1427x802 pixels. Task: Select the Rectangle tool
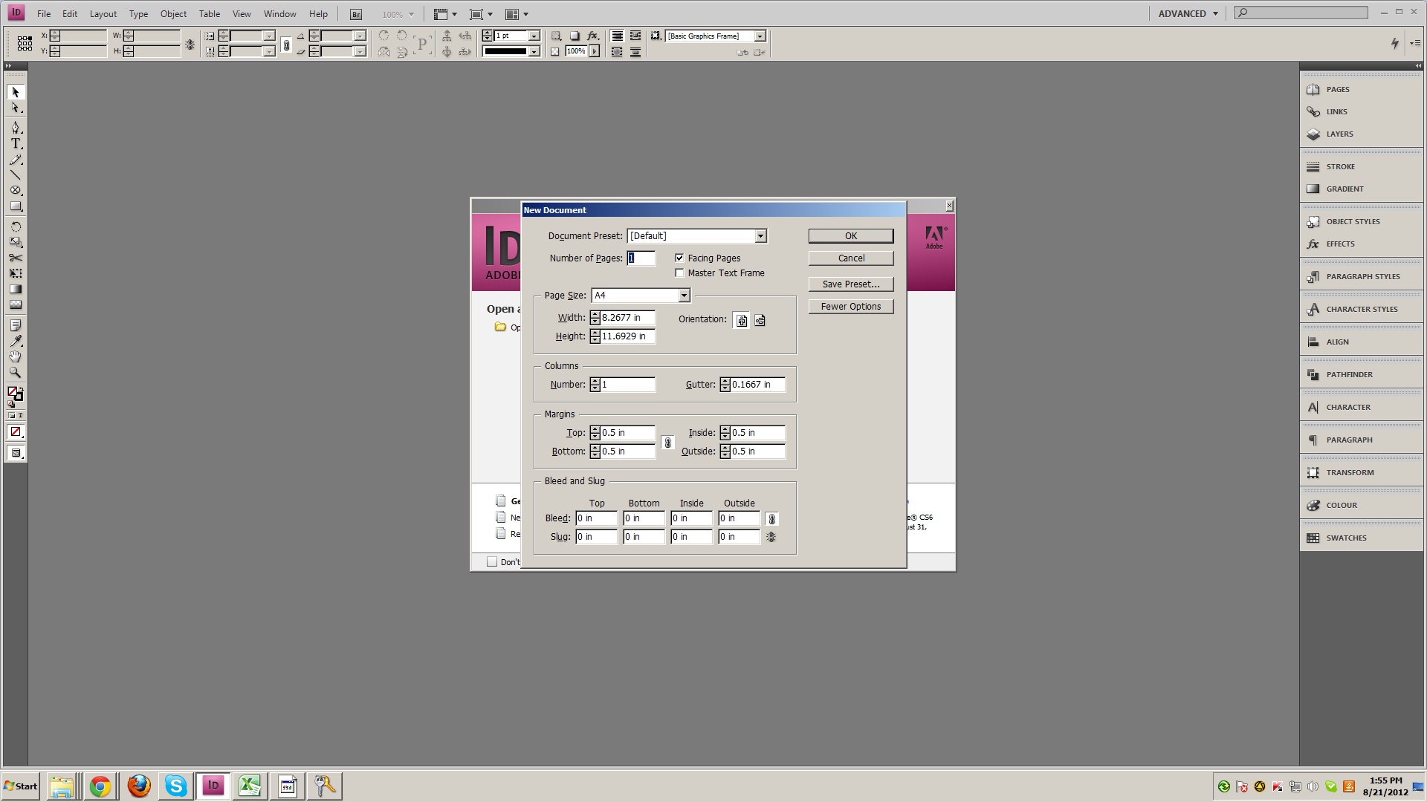(16, 206)
